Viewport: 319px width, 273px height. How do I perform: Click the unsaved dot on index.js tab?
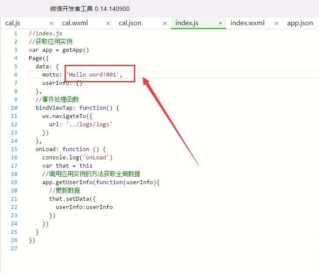coord(220,23)
